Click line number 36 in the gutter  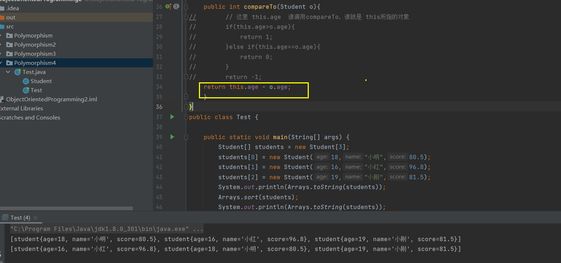pos(159,107)
